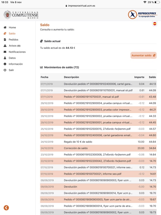This screenshot has width=161, height=215.
Task: Select row Devolución pedido nº 0000801909090002
Action: pyautogui.click(x=98, y=212)
